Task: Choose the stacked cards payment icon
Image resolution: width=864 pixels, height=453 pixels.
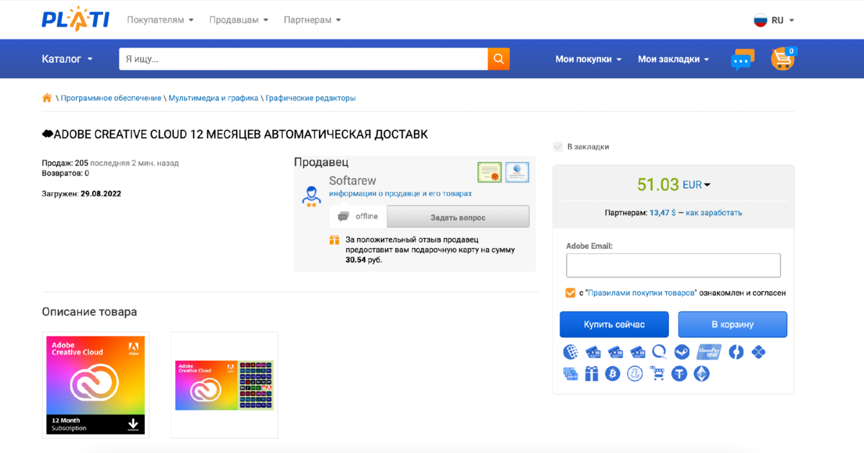Action: click(x=570, y=374)
